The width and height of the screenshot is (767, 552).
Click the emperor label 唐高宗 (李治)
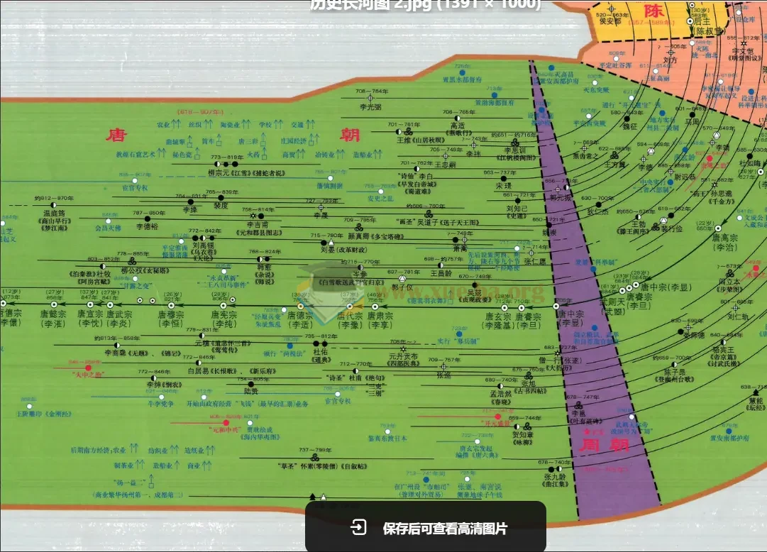pyautogui.click(x=724, y=242)
